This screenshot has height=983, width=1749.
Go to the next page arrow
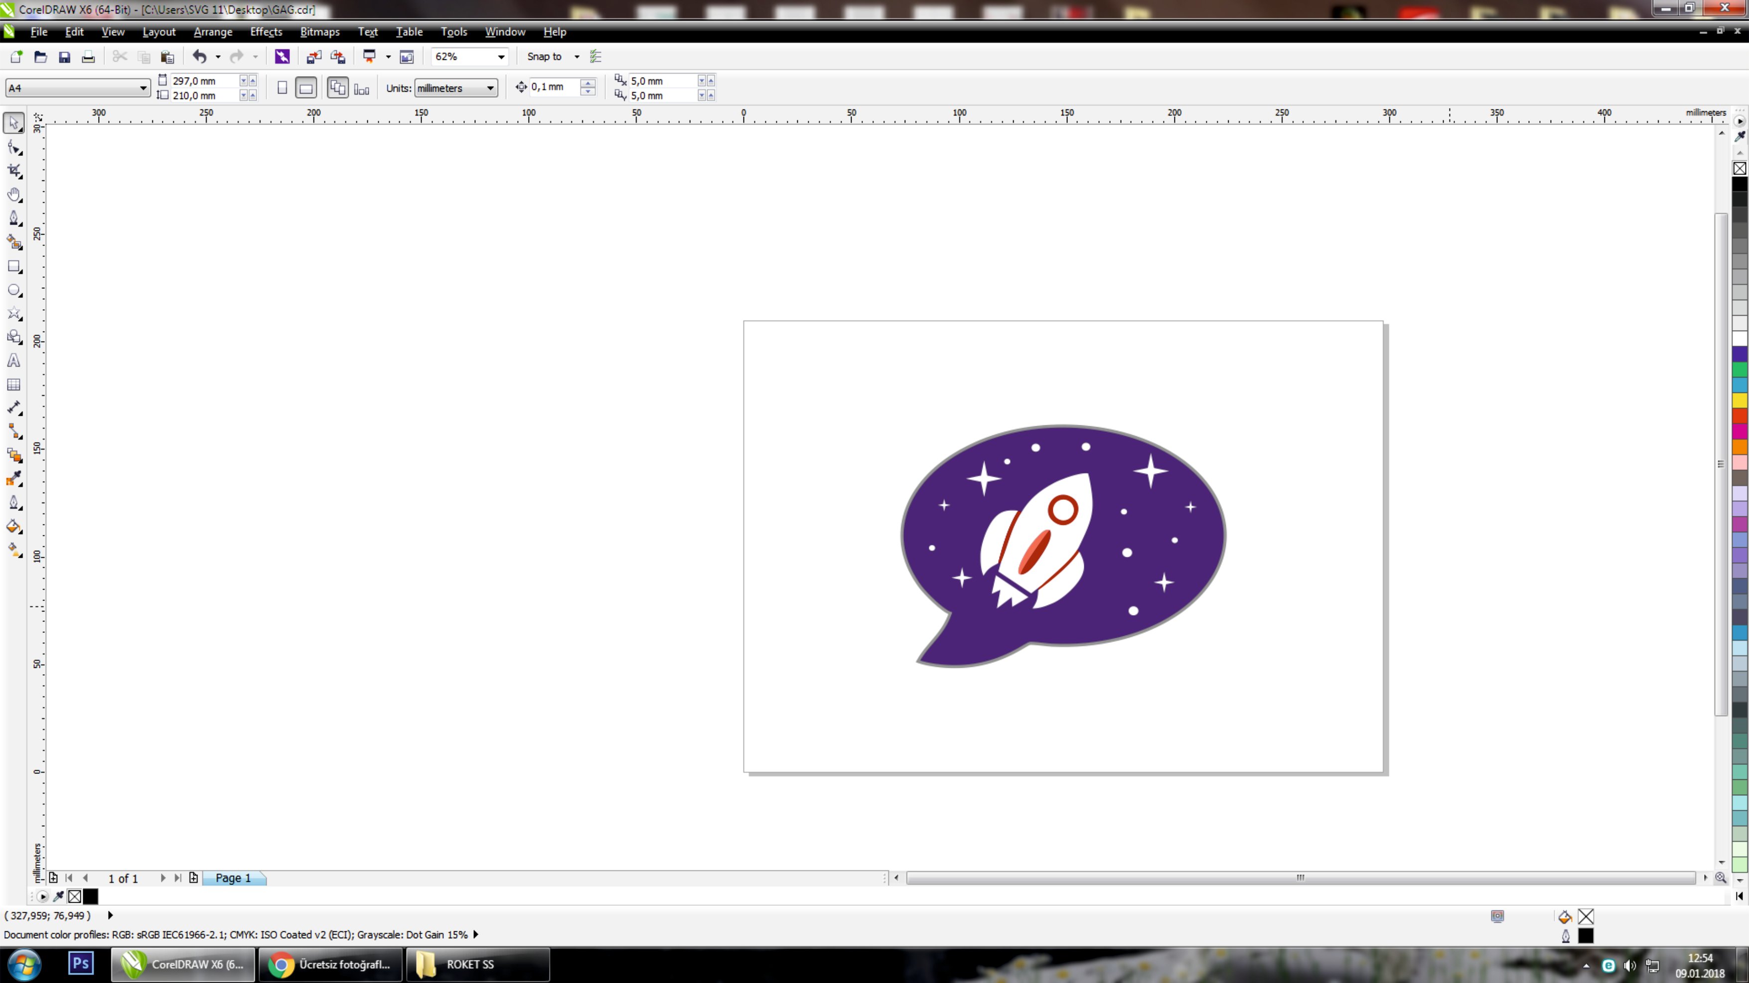(163, 878)
